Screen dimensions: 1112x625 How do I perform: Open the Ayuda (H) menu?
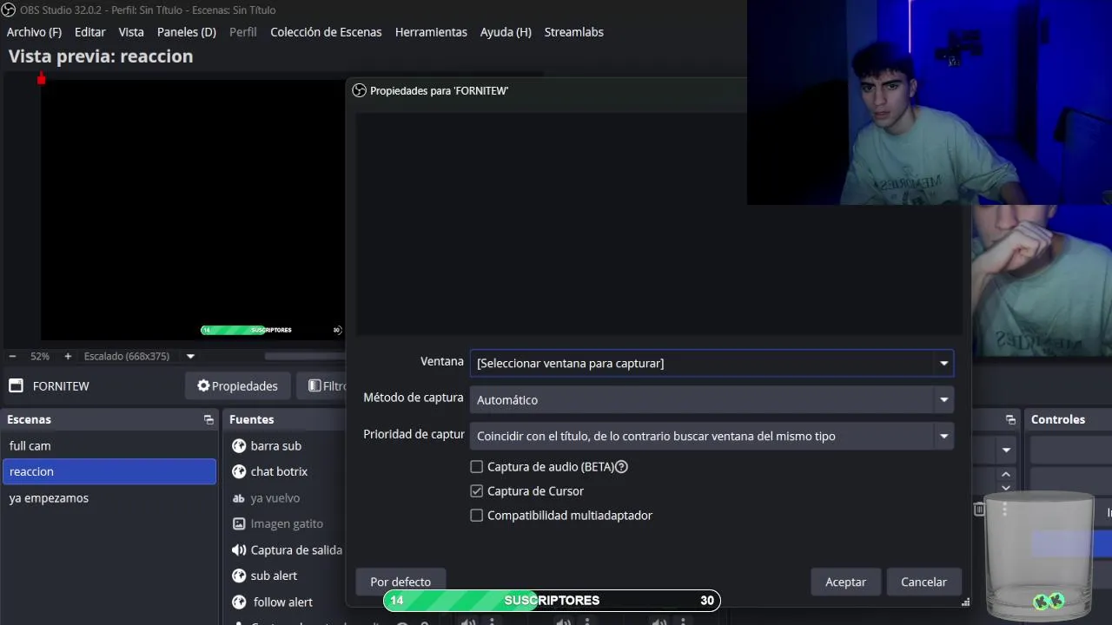[506, 32]
